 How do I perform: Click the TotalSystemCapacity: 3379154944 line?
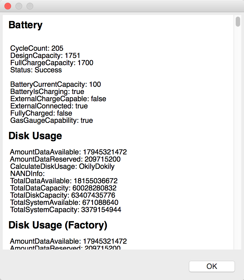click(x=66, y=210)
